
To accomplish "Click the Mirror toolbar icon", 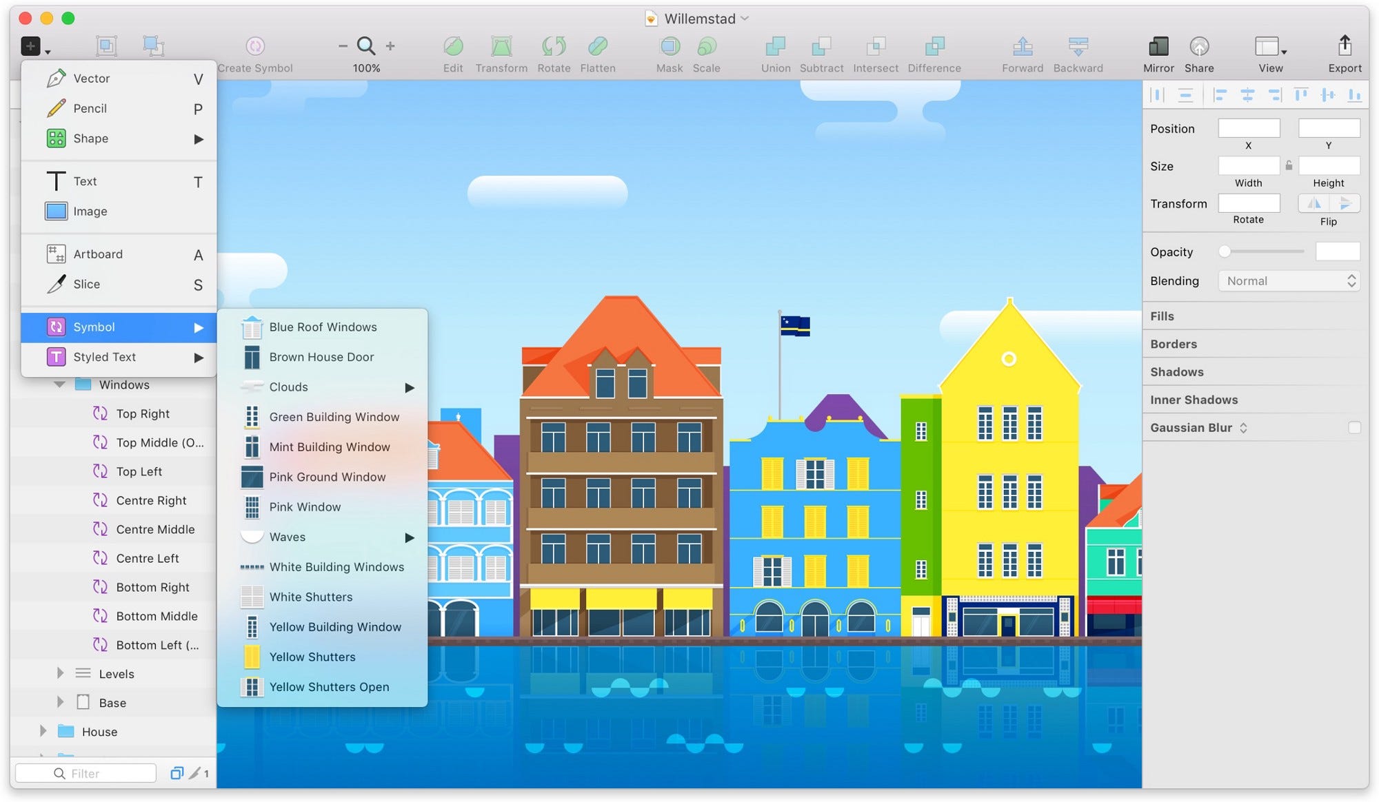I will coord(1158,46).
